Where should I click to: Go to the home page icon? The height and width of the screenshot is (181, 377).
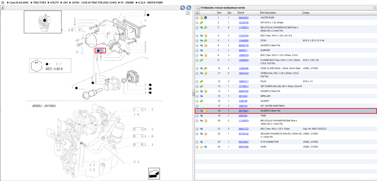(x=3, y=2)
